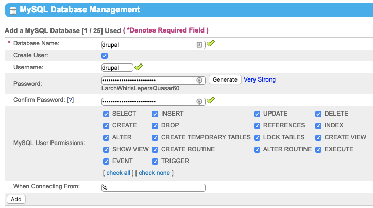Toggle the SELECT permission checkbox
Viewport: 373px width, 208px height.
pos(106,114)
